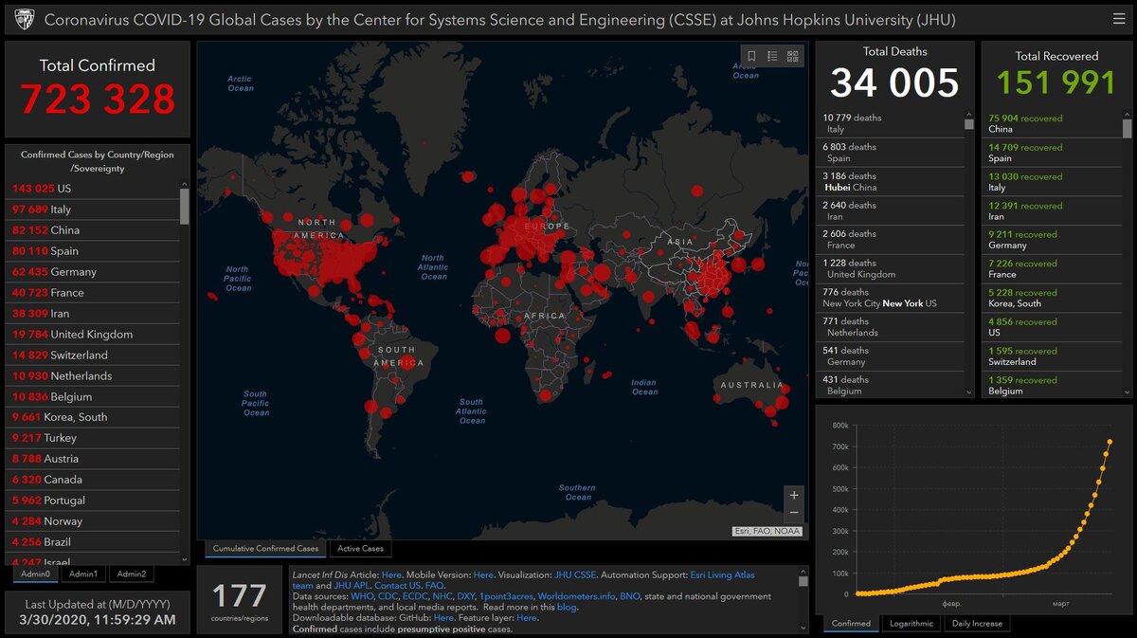The height and width of the screenshot is (638, 1137).
Task: Select Spain in confirmed cases list
Action: [x=92, y=251]
